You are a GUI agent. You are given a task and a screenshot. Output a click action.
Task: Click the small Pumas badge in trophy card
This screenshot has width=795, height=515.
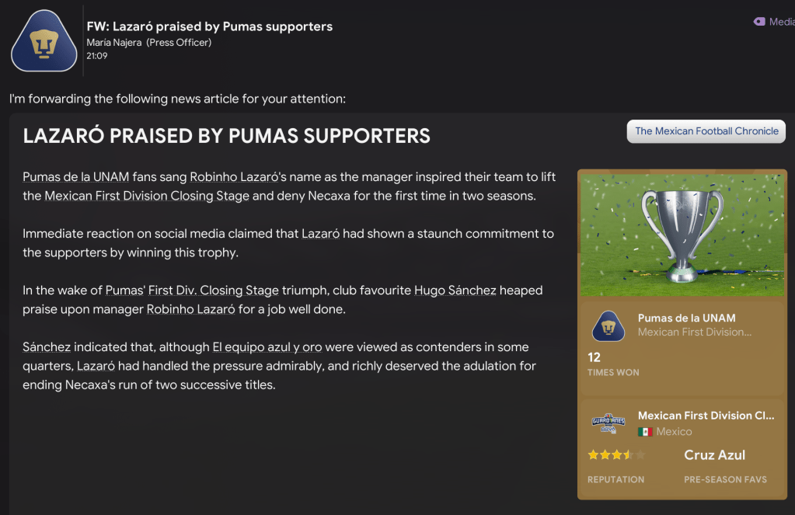[x=608, y=325]
